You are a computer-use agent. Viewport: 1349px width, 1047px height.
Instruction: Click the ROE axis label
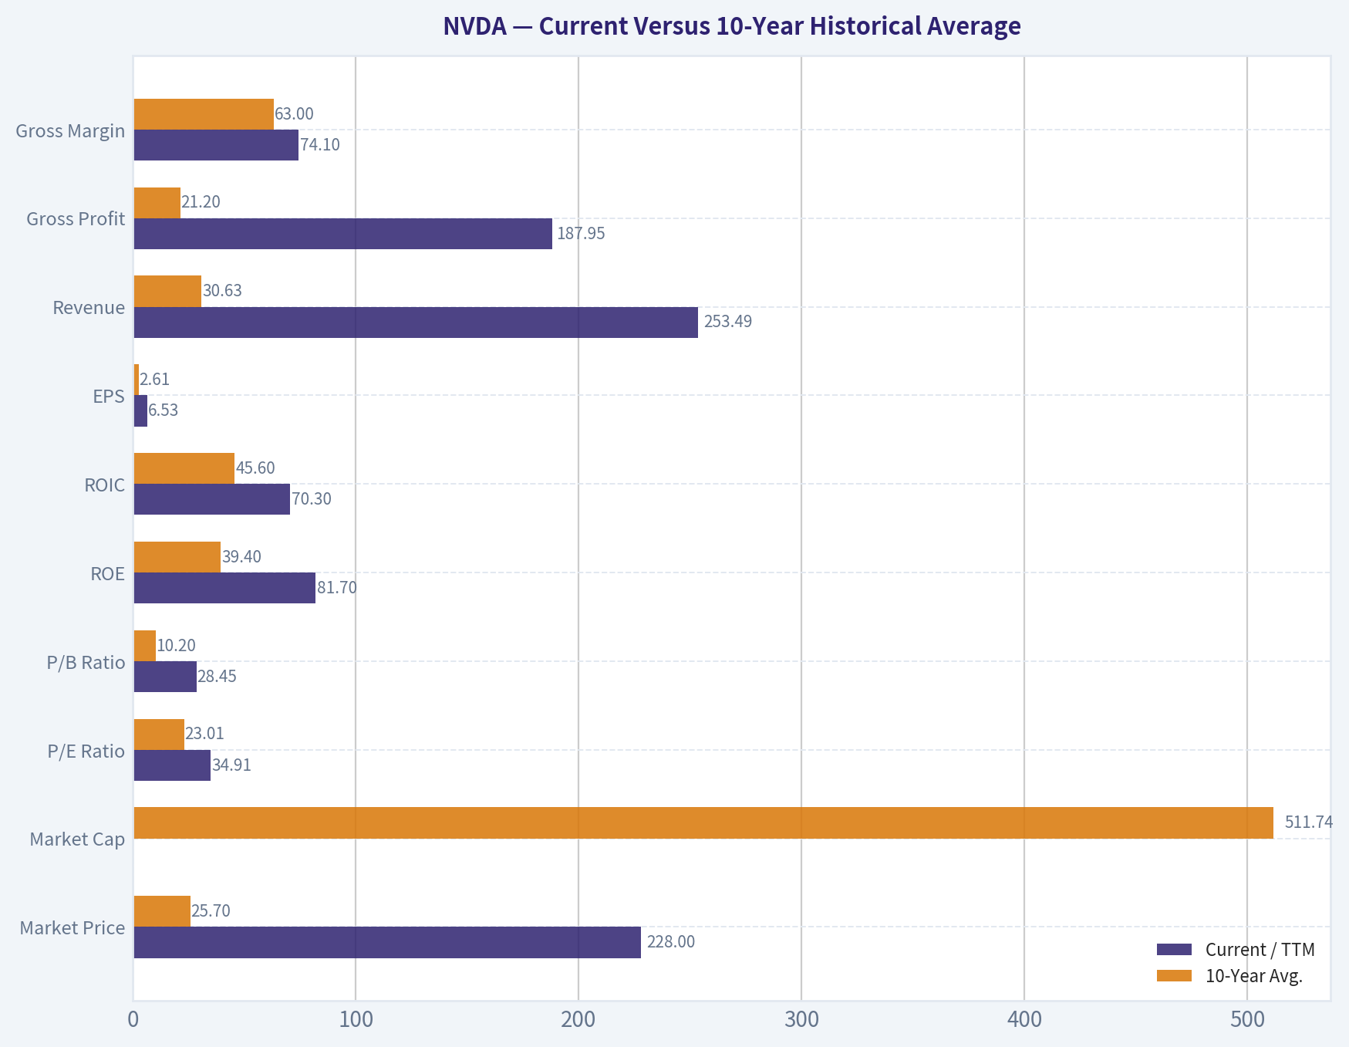coord(107,574)
